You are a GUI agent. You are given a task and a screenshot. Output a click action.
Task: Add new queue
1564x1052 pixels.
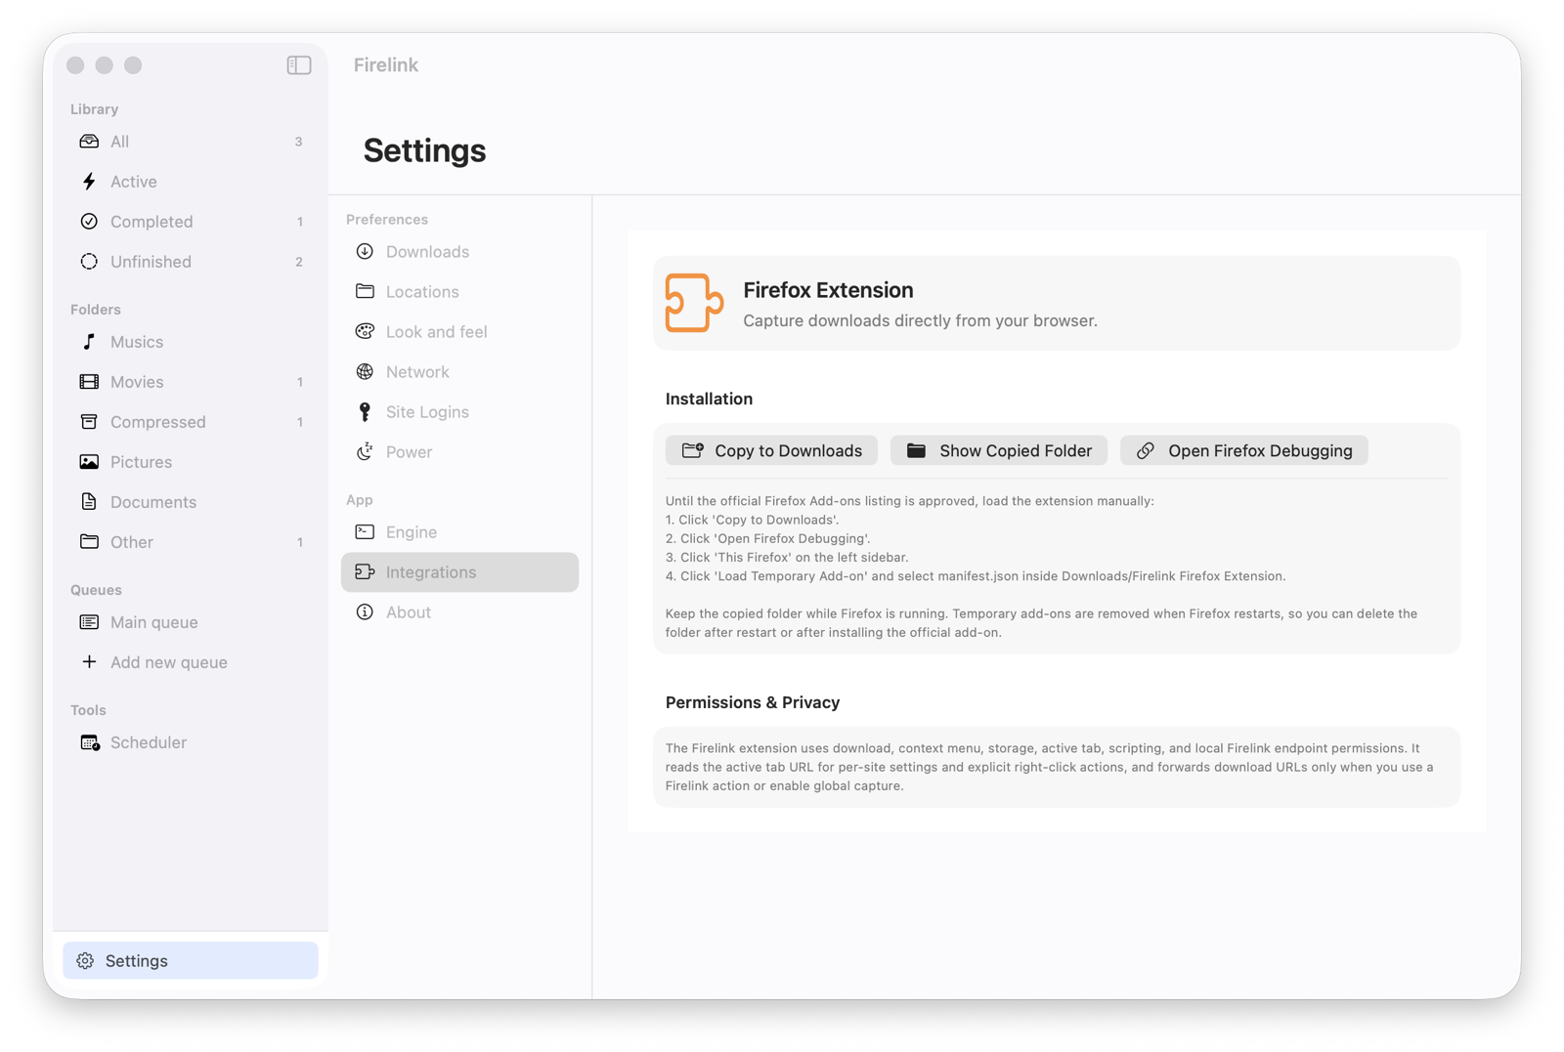(x=191, y=662)
